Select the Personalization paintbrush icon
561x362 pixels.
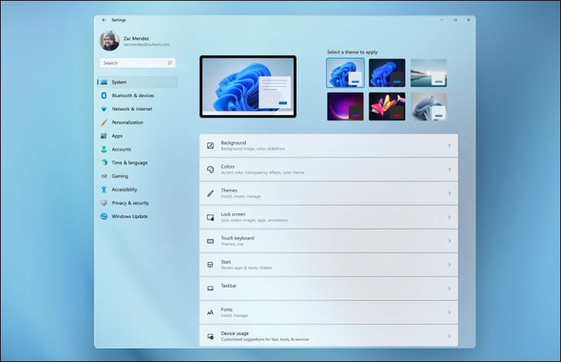104,122
